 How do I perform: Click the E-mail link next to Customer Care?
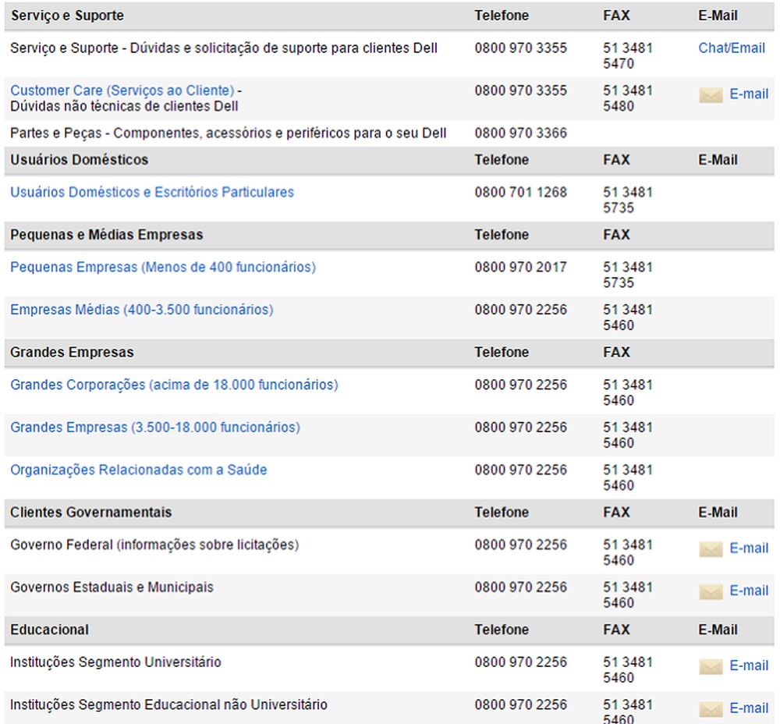(749, 94)
